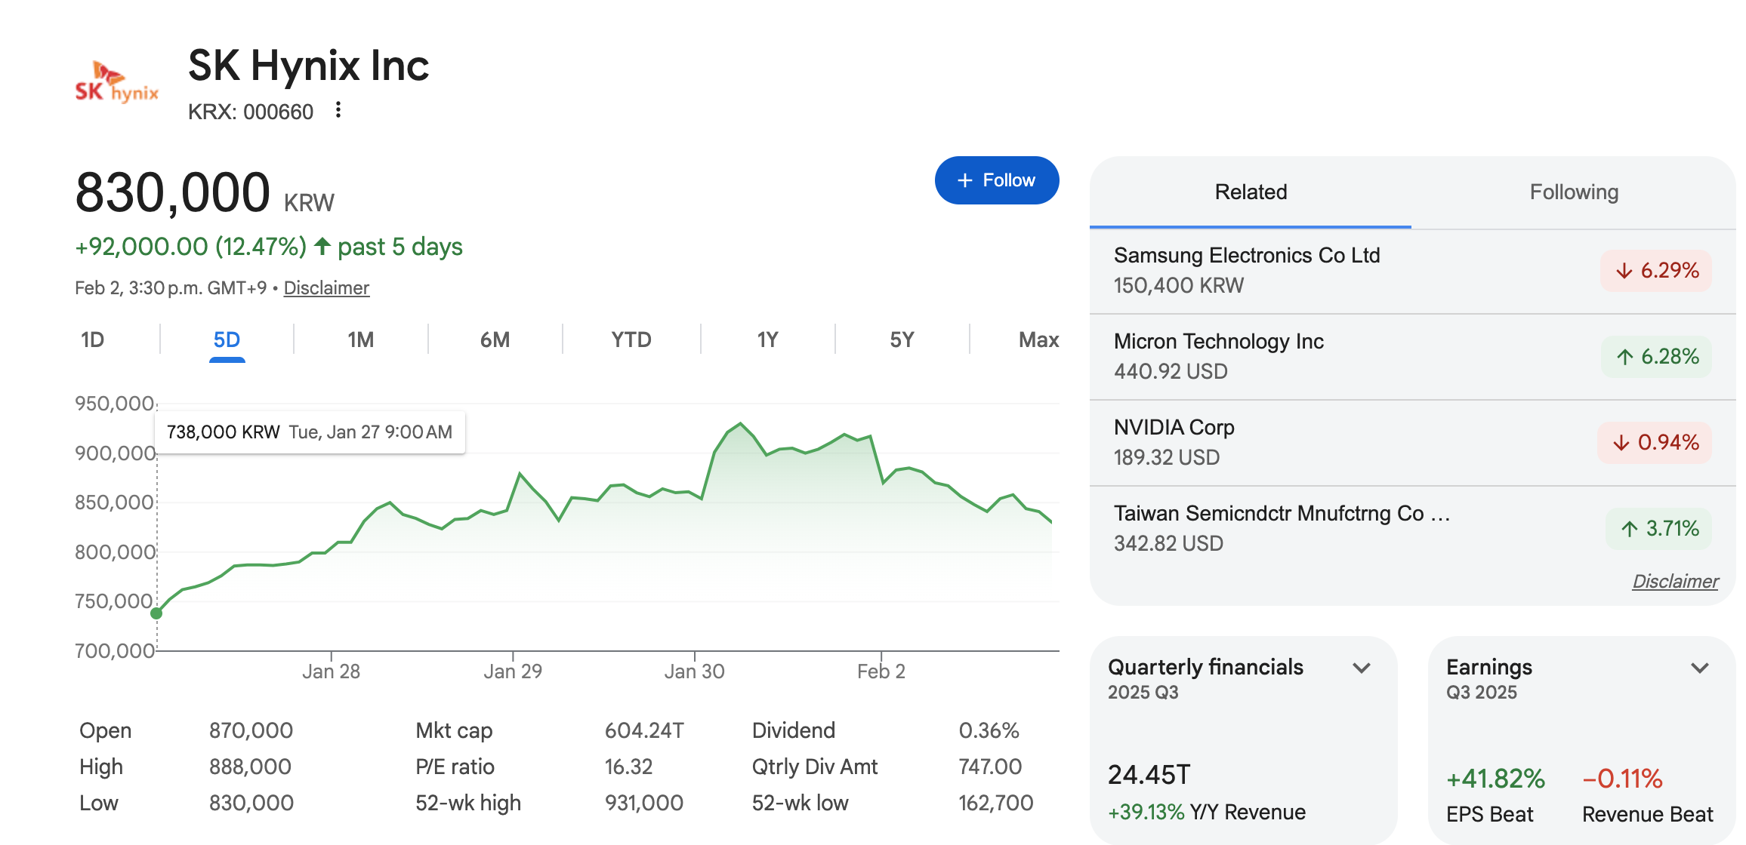
Task: Open the Samsung Electronics Co Ltd listing
Action: [1247, 256]
